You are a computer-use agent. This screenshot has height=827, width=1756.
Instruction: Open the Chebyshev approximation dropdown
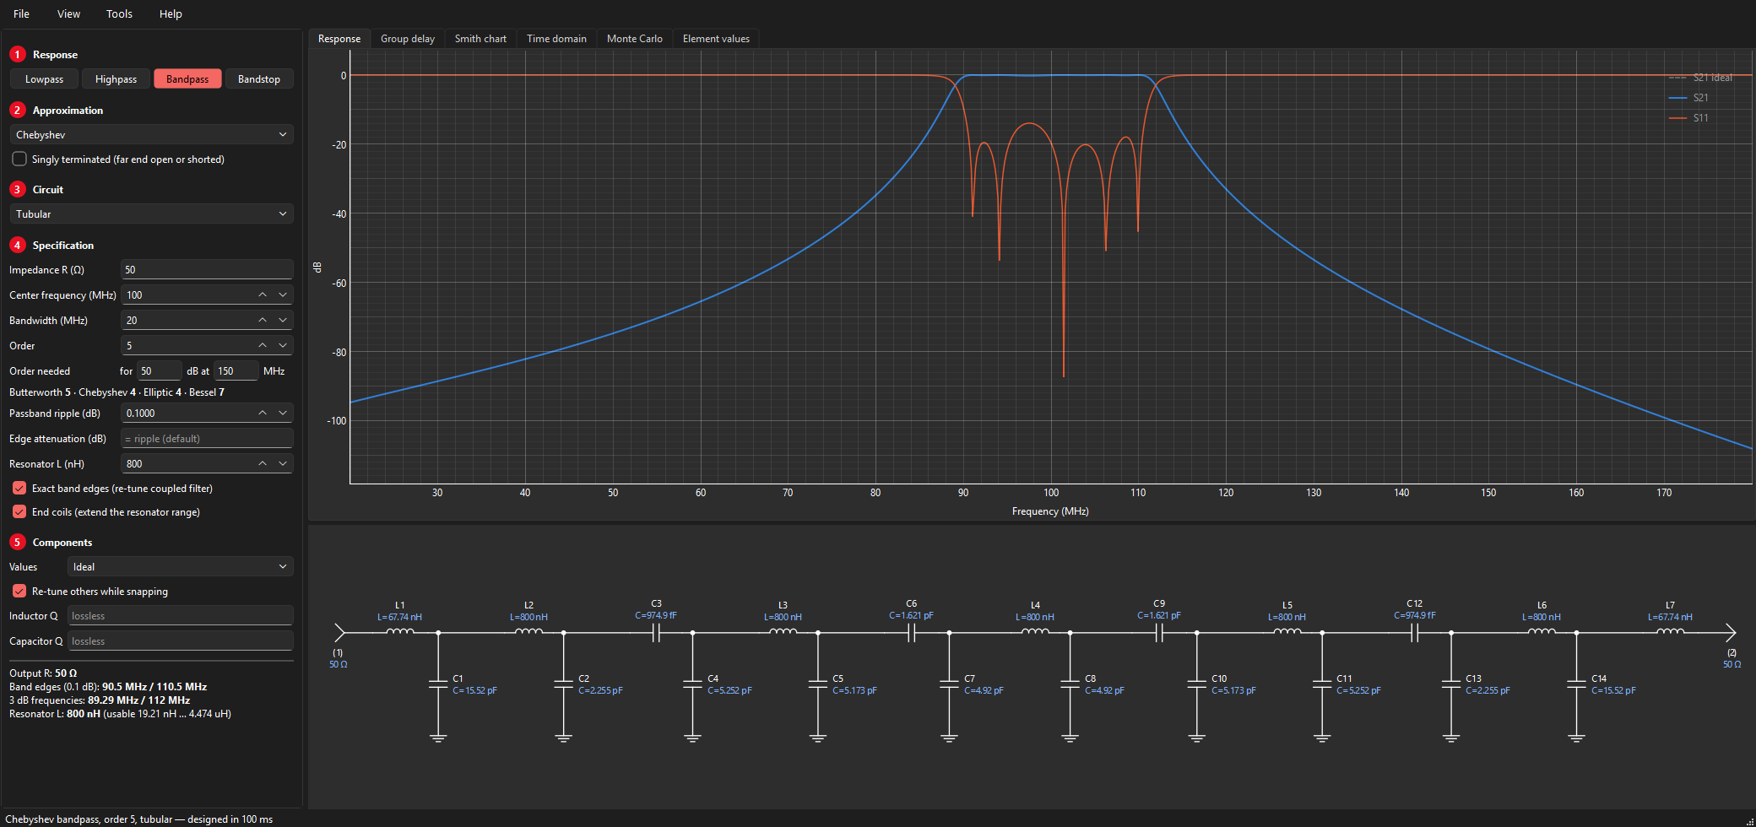[151, 134]
